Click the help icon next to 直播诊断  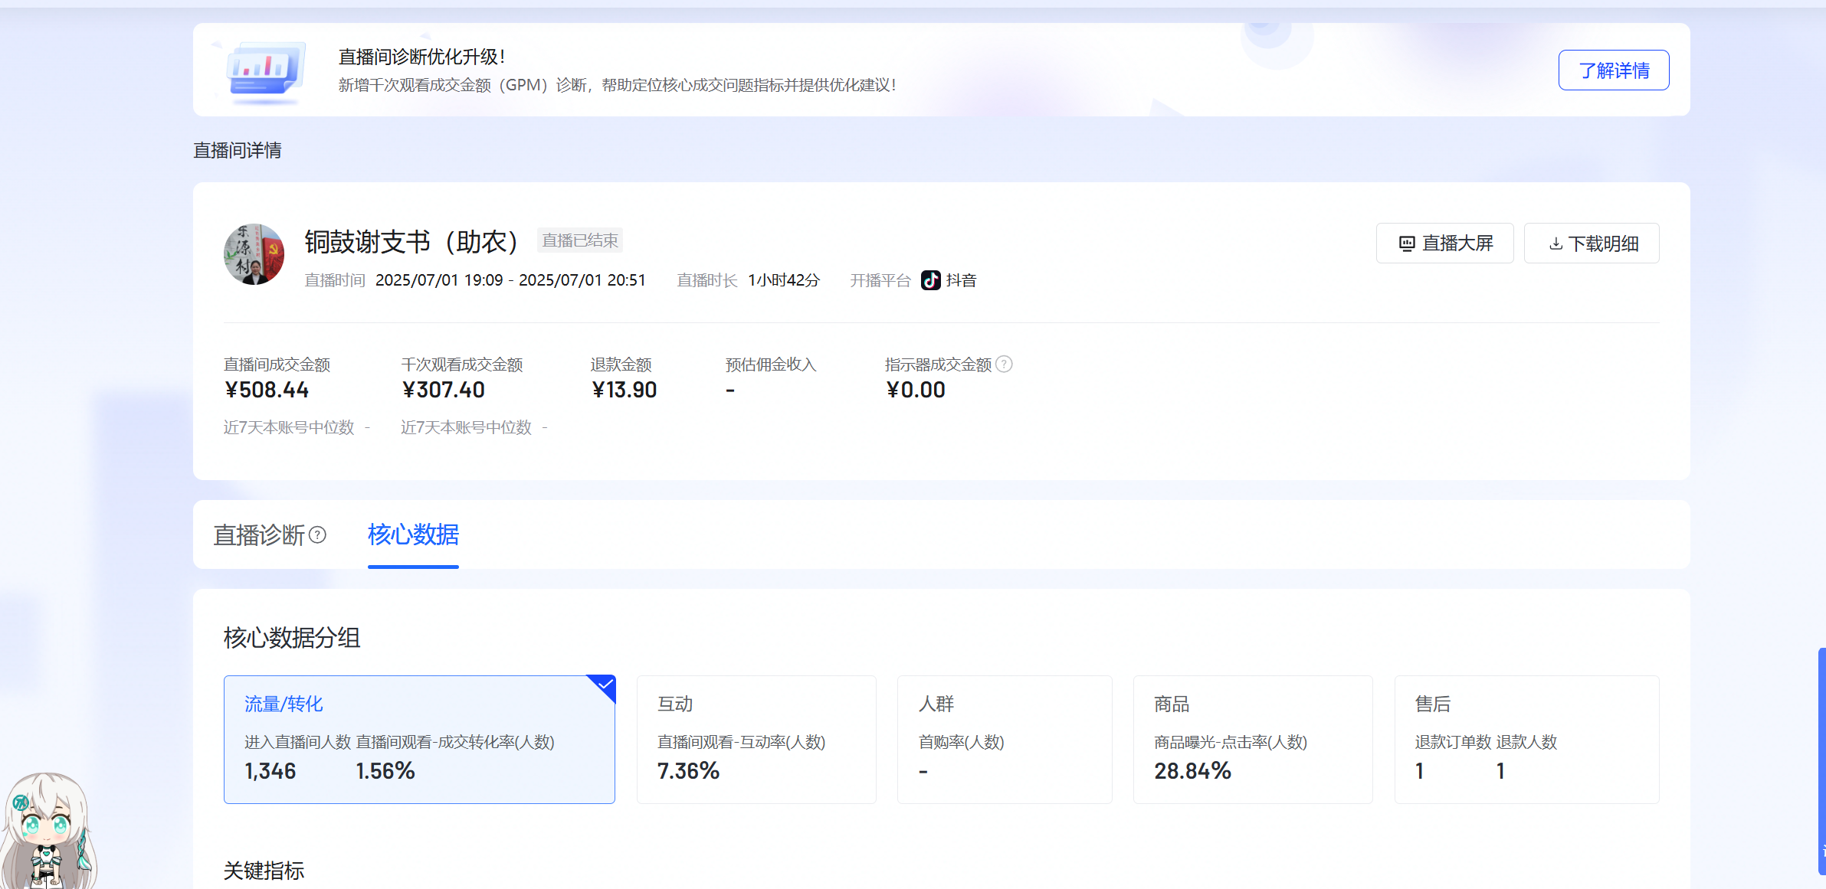317,535
